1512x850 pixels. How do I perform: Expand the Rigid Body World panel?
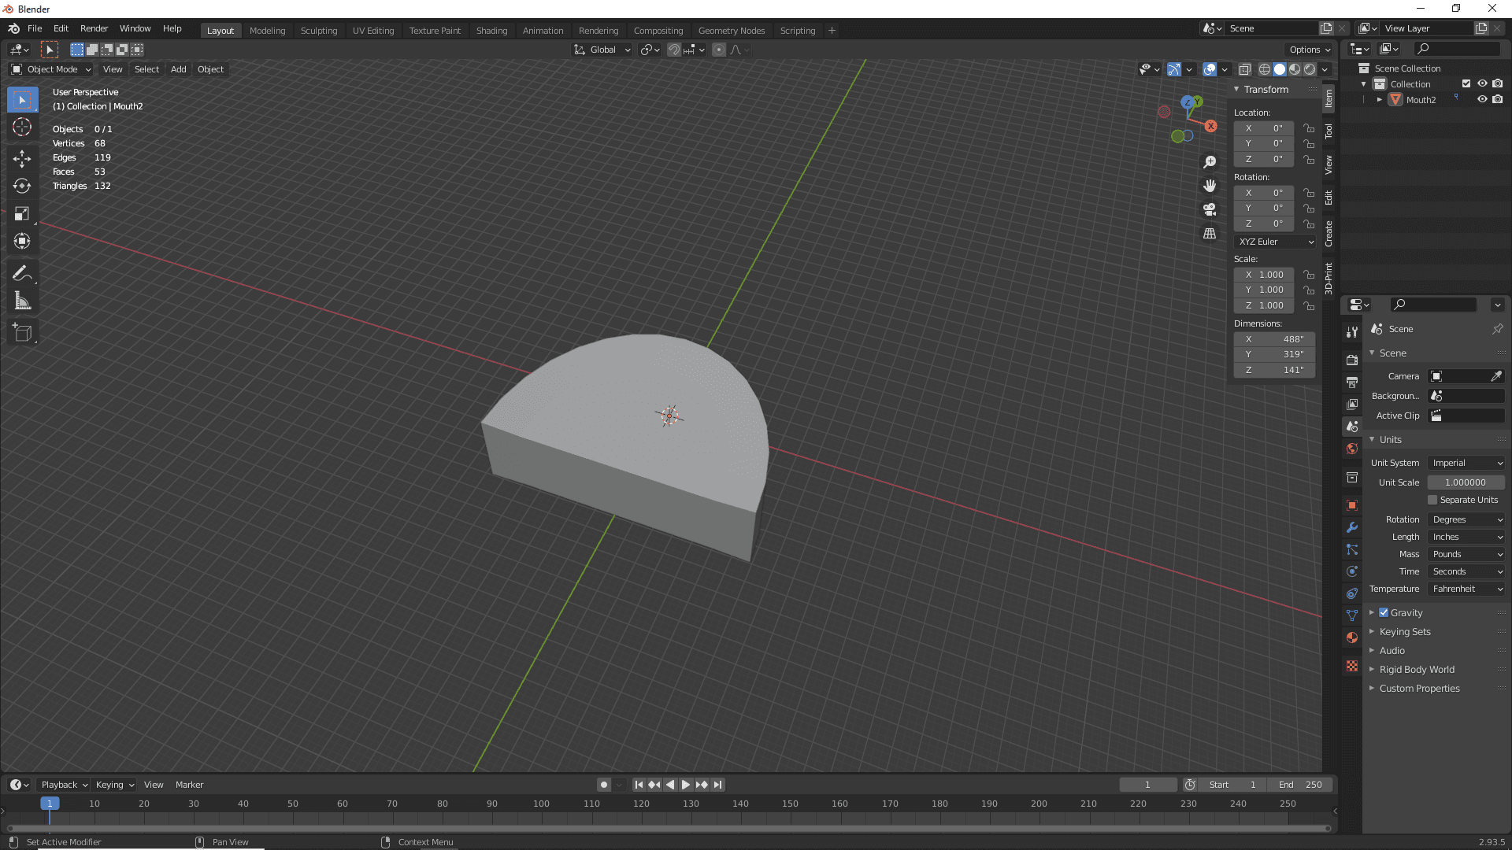click(x=1417, y=669)
